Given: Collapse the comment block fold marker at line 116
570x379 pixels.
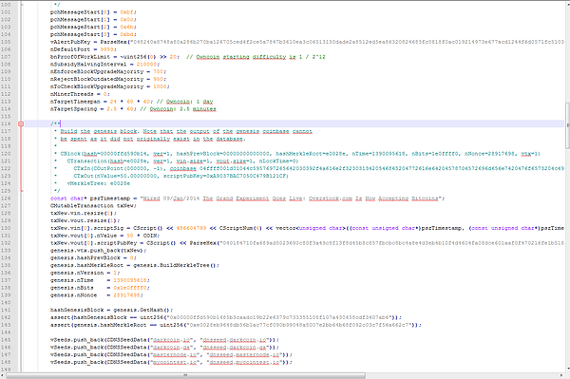Looking at the screenshot, I should 21,123.
